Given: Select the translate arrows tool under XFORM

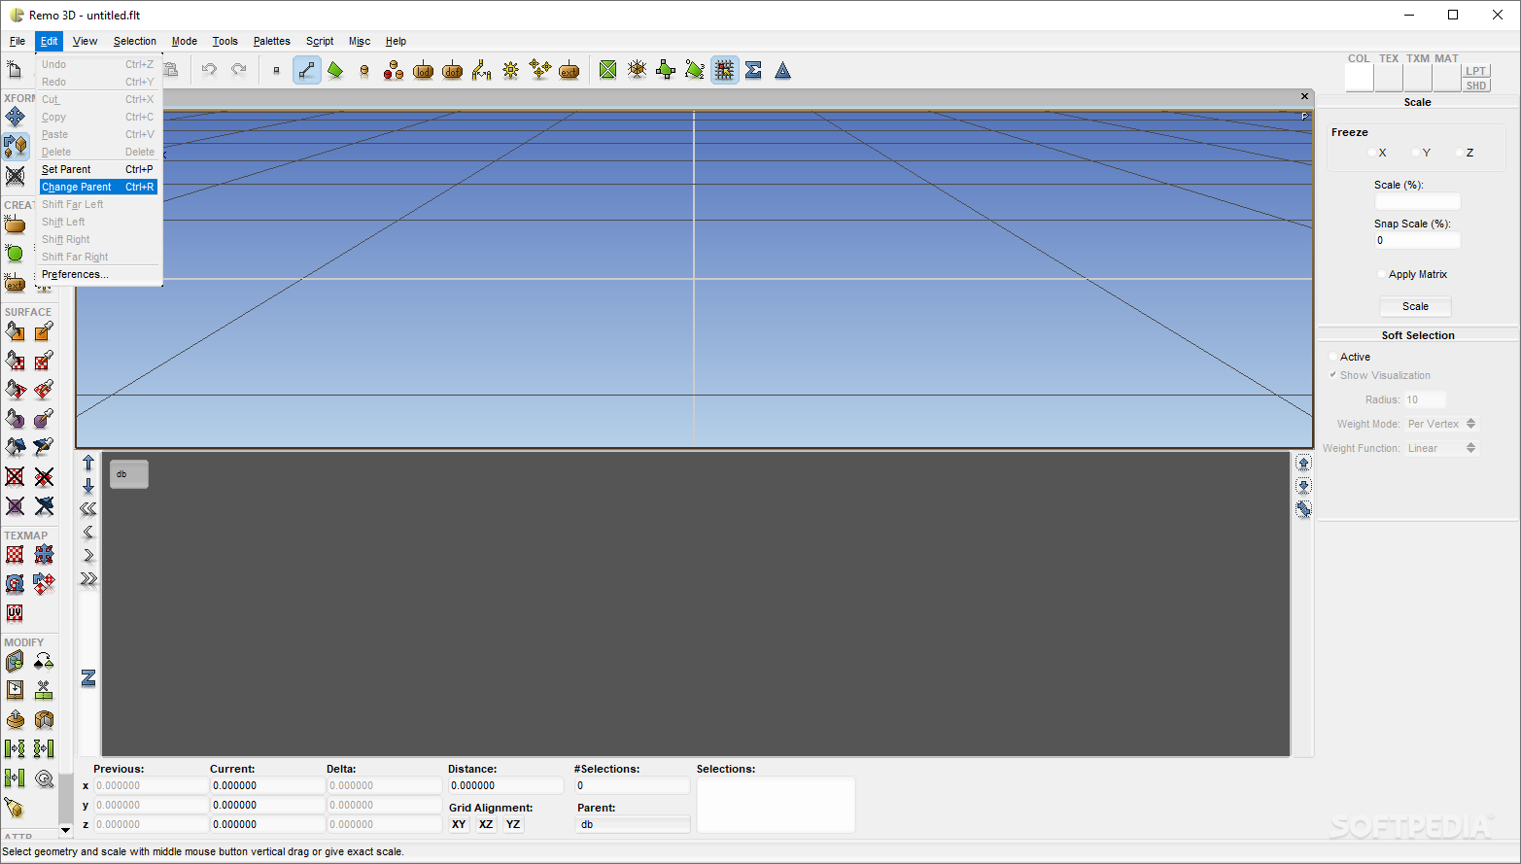Looking at the screenshot, I should point(15,117).
